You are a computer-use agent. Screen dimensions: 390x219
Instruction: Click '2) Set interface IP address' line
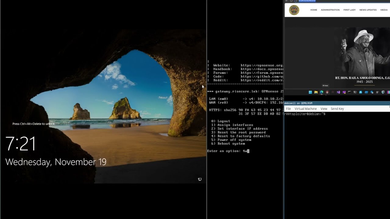[x=239, y=129]
